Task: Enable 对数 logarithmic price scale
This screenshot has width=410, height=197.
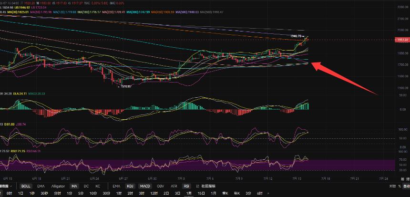Action: click(x=392, y=187)
